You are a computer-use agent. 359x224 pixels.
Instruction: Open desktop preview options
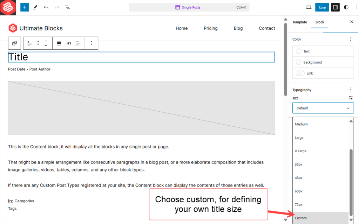point(309,7)
